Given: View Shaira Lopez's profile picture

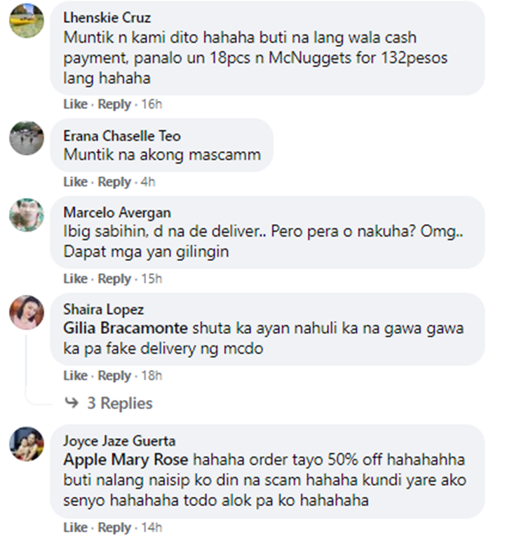Looking at the screenshot, I should click(x=27, y=312).
